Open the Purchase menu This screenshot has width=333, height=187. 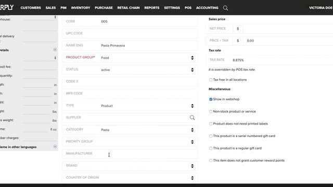pos(104,8)
